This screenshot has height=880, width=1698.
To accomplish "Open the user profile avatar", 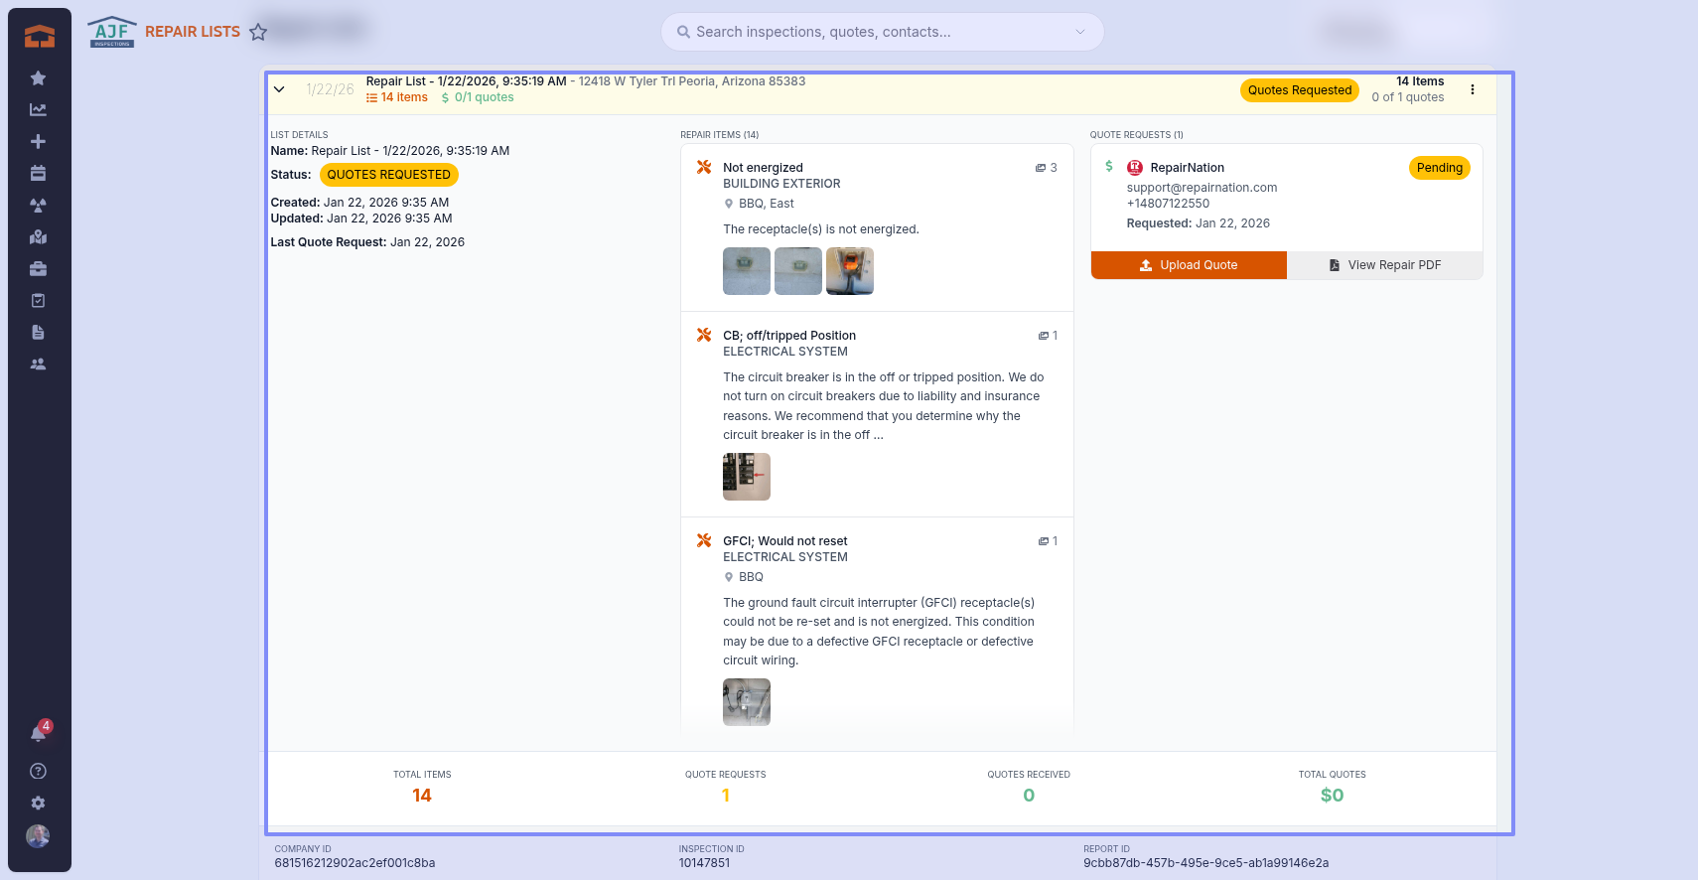I will [38, 836].
